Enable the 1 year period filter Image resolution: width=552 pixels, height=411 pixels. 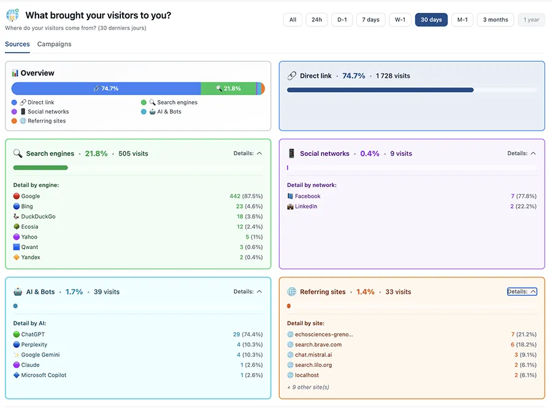click(x=531, y=20)
